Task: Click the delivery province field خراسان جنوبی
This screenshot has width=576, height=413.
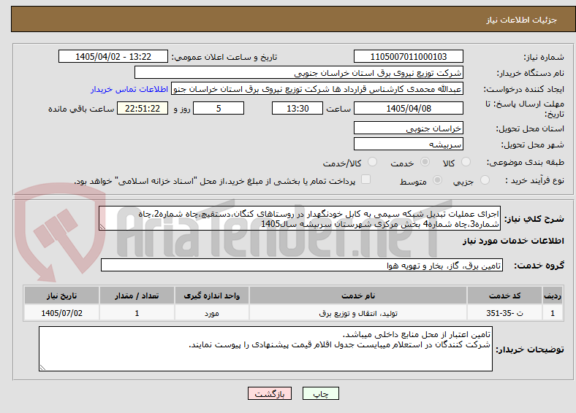Action: click(408, 128)
